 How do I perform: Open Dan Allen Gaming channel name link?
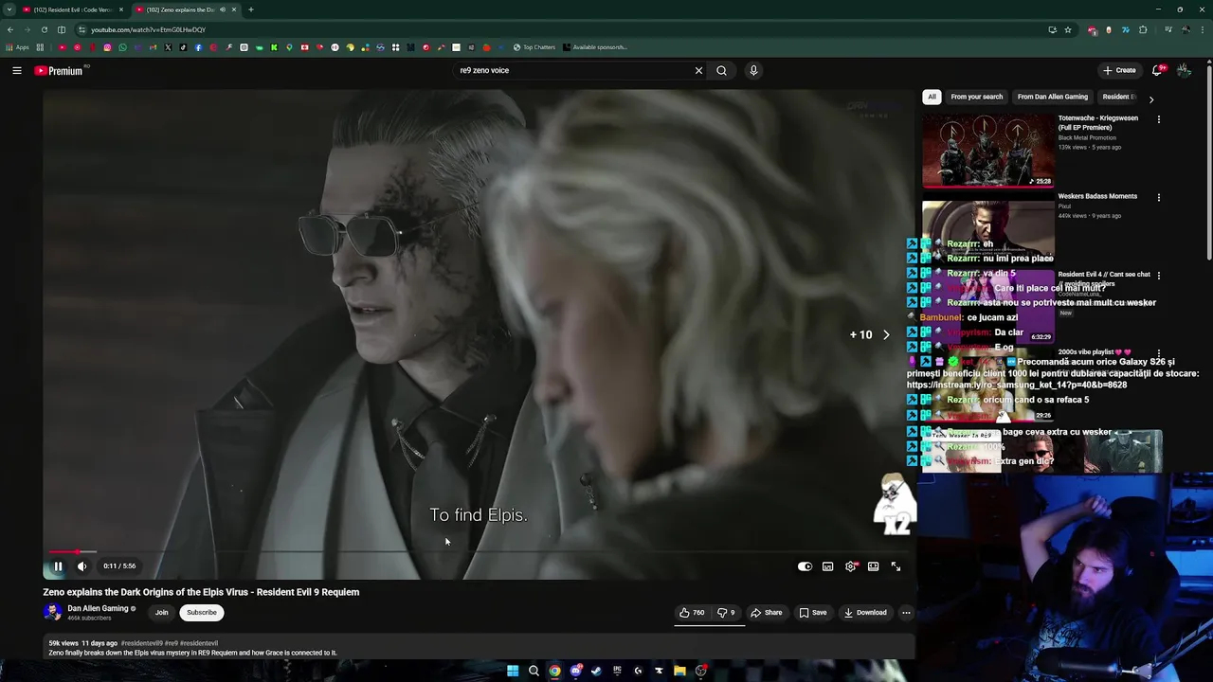coord(98,608)
